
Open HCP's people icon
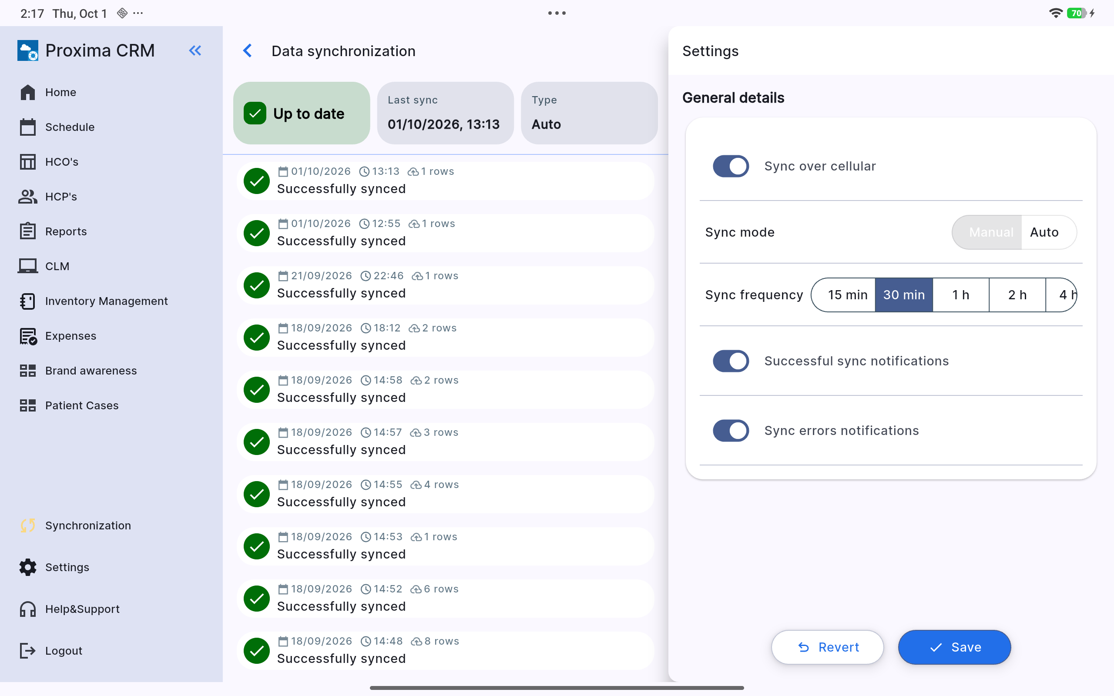click(27, 197)
